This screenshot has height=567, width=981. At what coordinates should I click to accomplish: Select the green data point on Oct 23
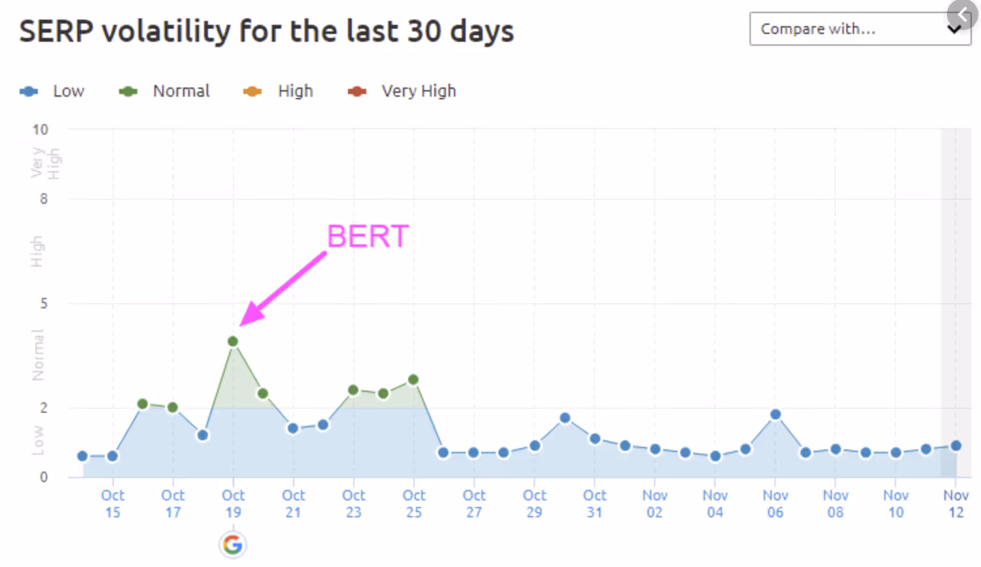(353, 390)
